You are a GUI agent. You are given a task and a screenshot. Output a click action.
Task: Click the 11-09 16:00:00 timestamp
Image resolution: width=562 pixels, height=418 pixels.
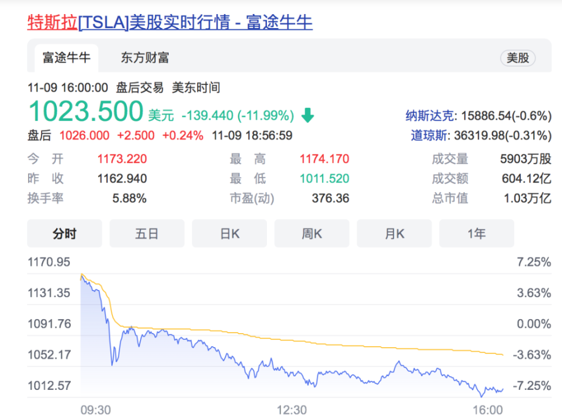coord(68,88)
